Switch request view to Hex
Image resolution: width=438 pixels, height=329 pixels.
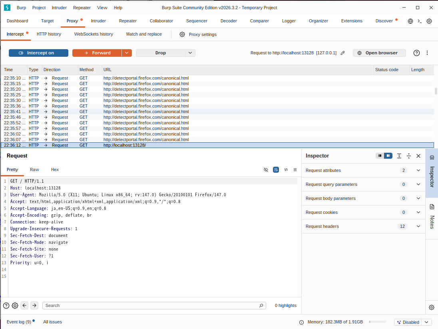click(55, 169)
